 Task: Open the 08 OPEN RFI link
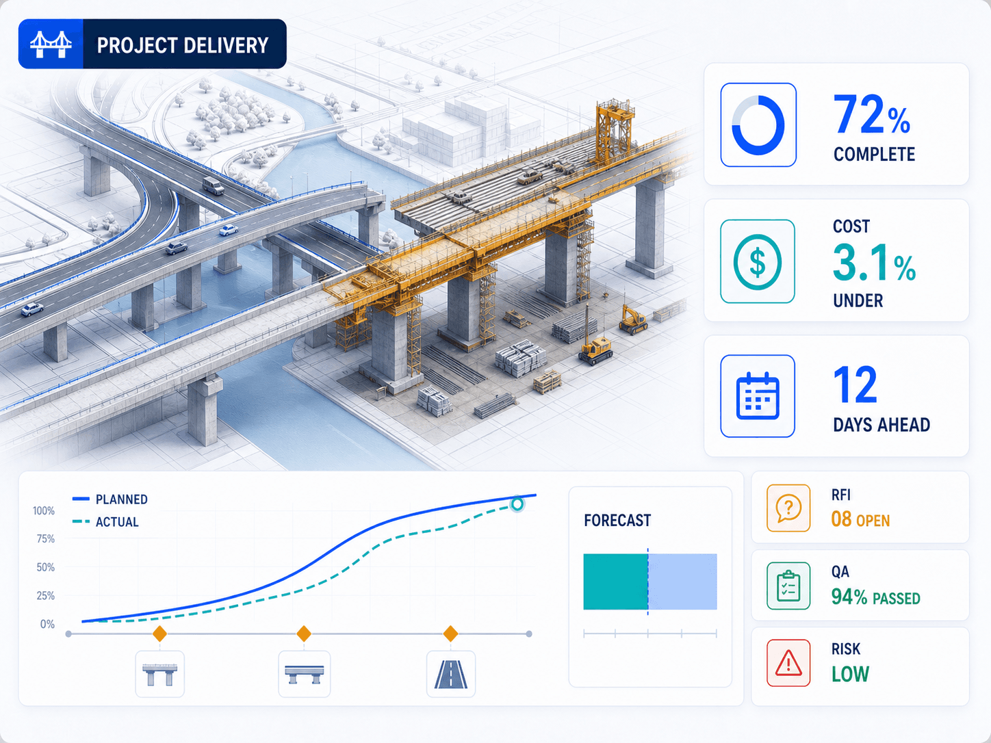click(860, 520)
